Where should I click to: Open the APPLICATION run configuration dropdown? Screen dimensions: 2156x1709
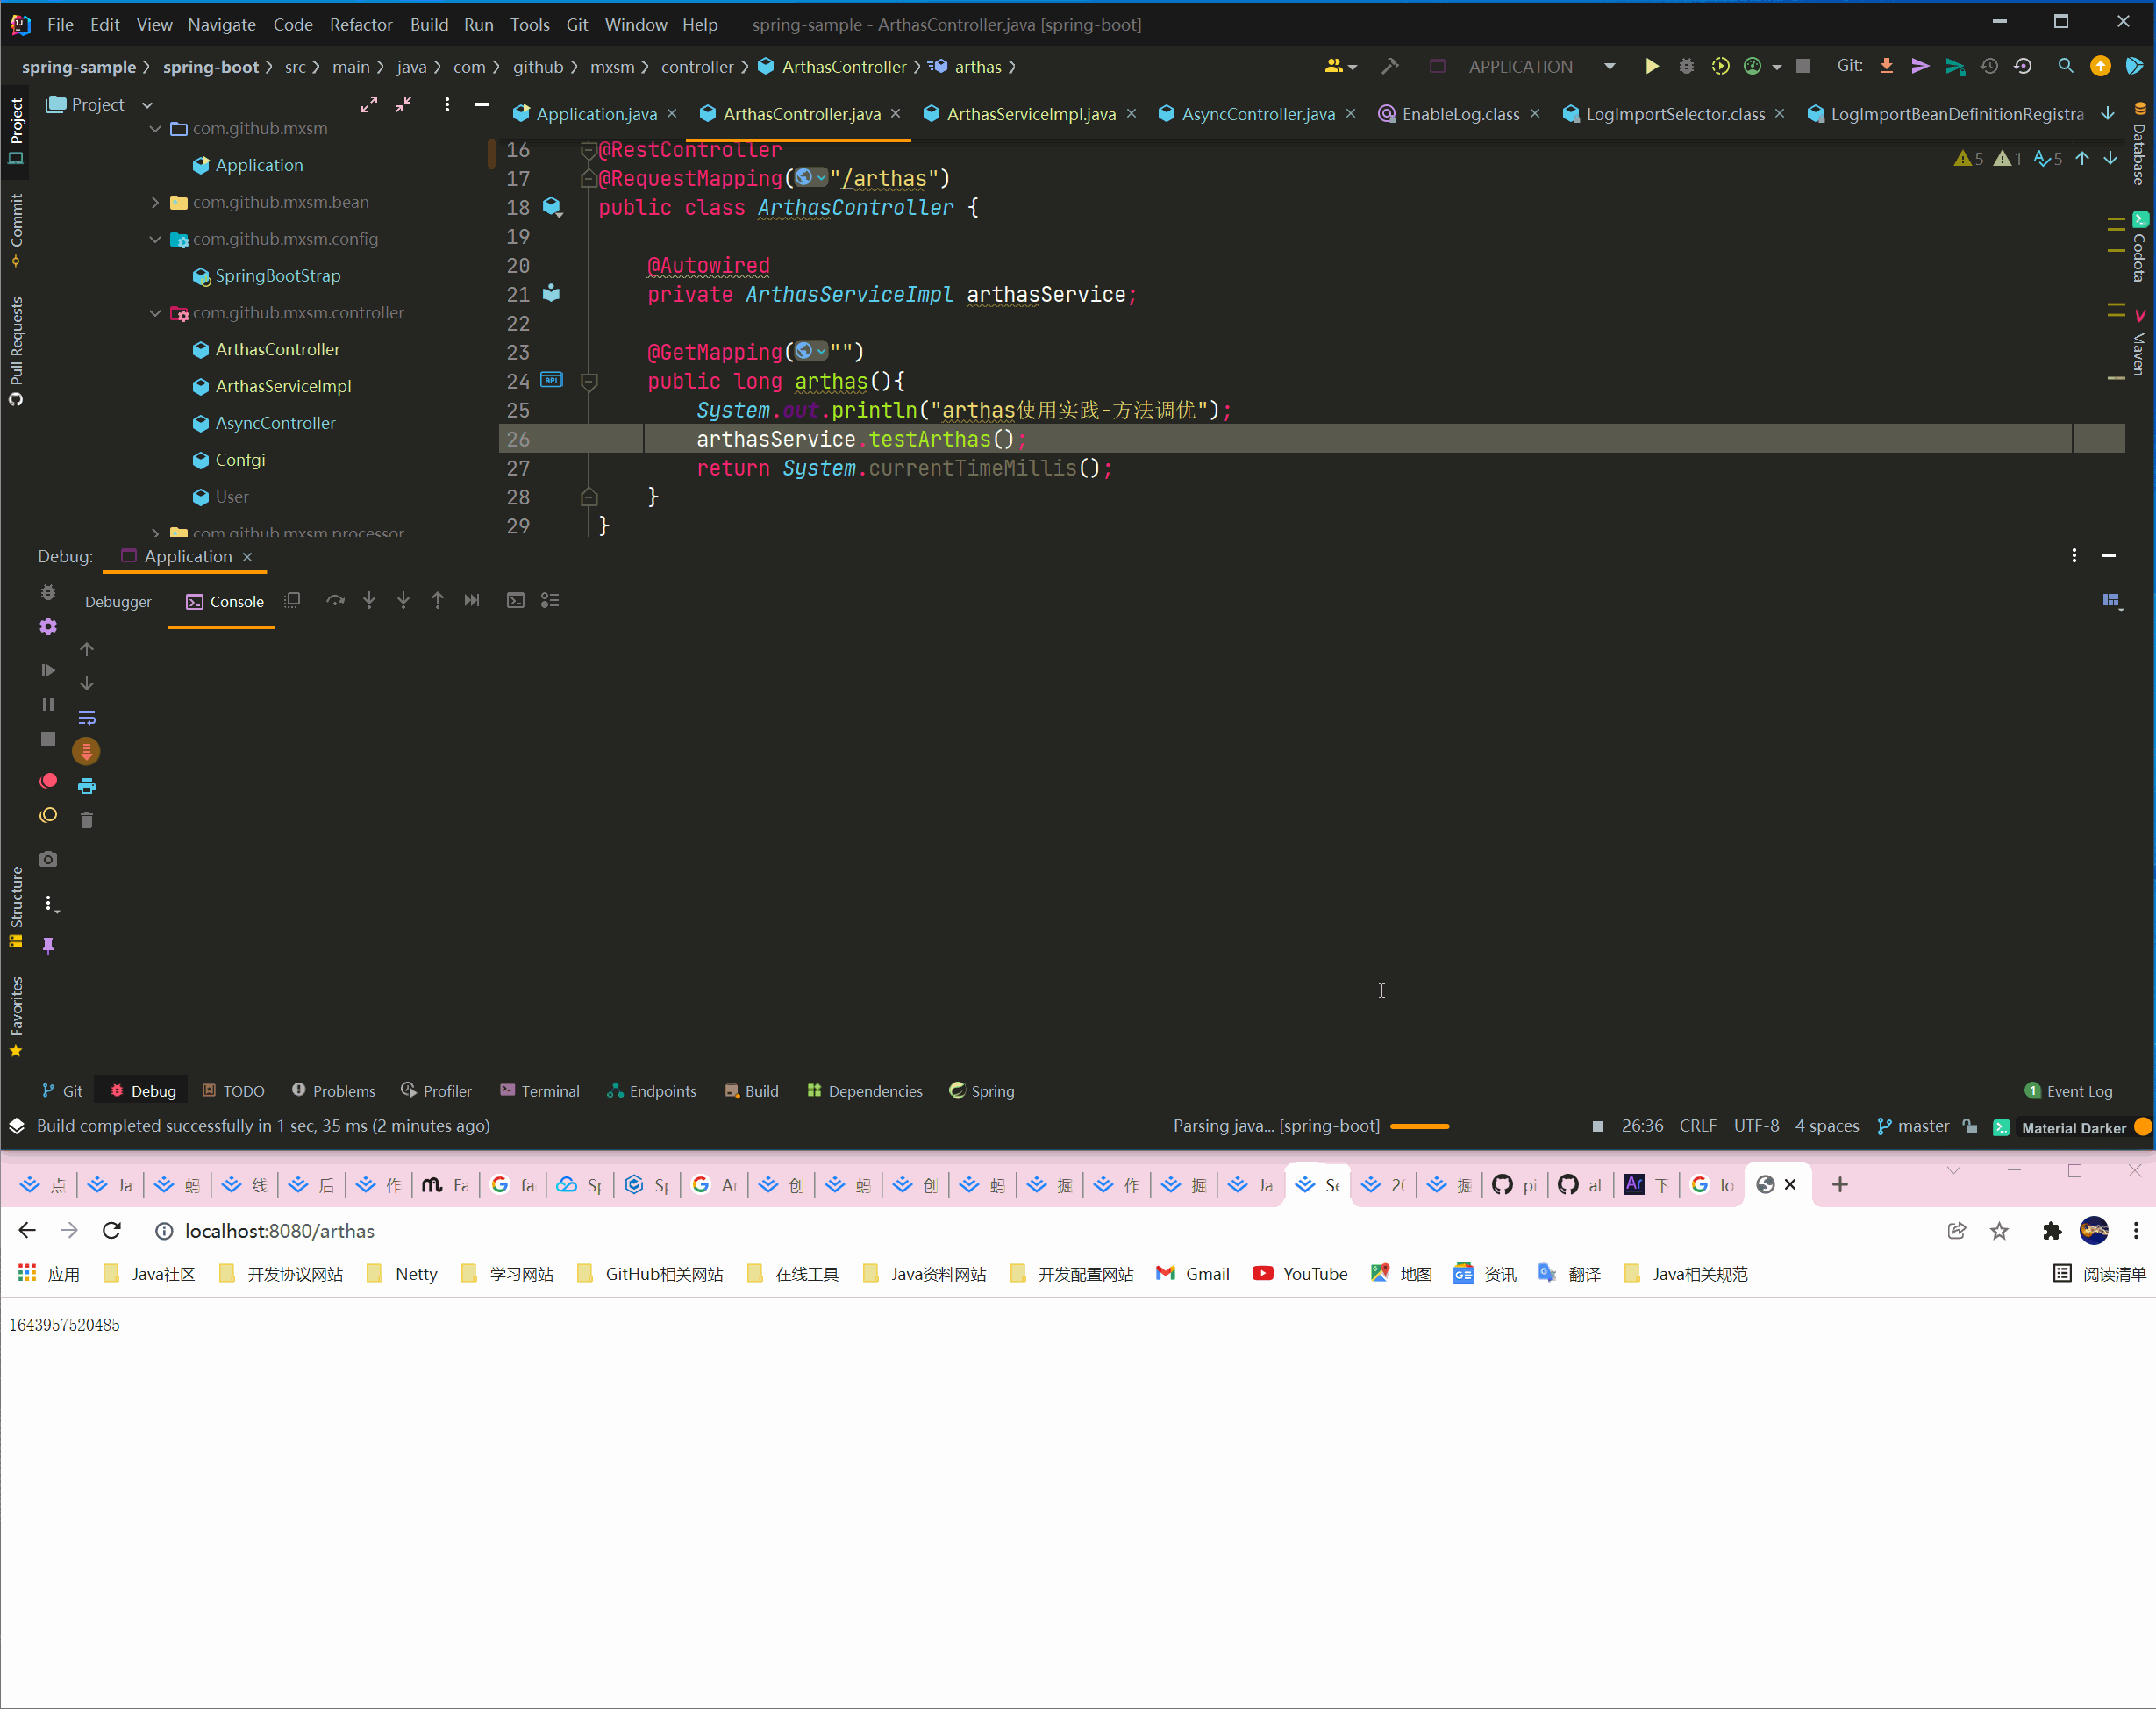[x=1609, y=66]
